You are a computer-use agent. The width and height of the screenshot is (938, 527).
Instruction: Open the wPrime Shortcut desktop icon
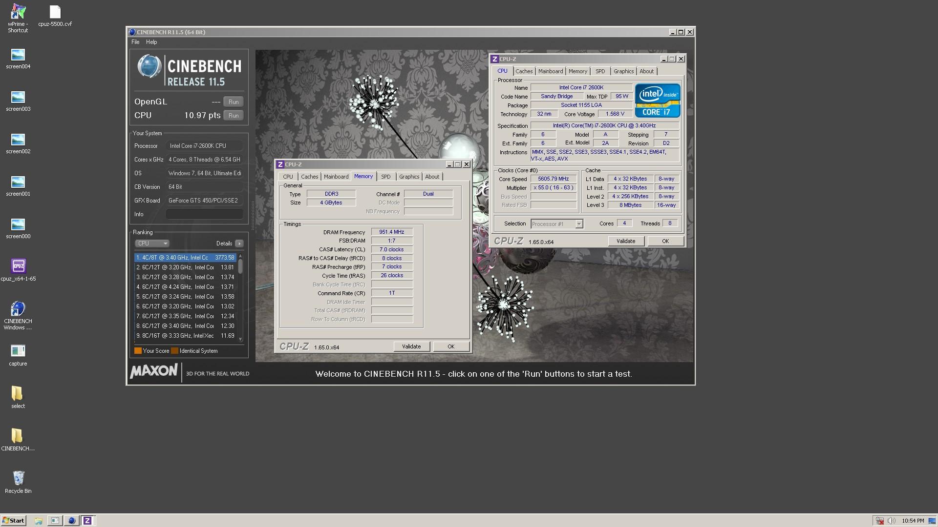coord(18,19)
